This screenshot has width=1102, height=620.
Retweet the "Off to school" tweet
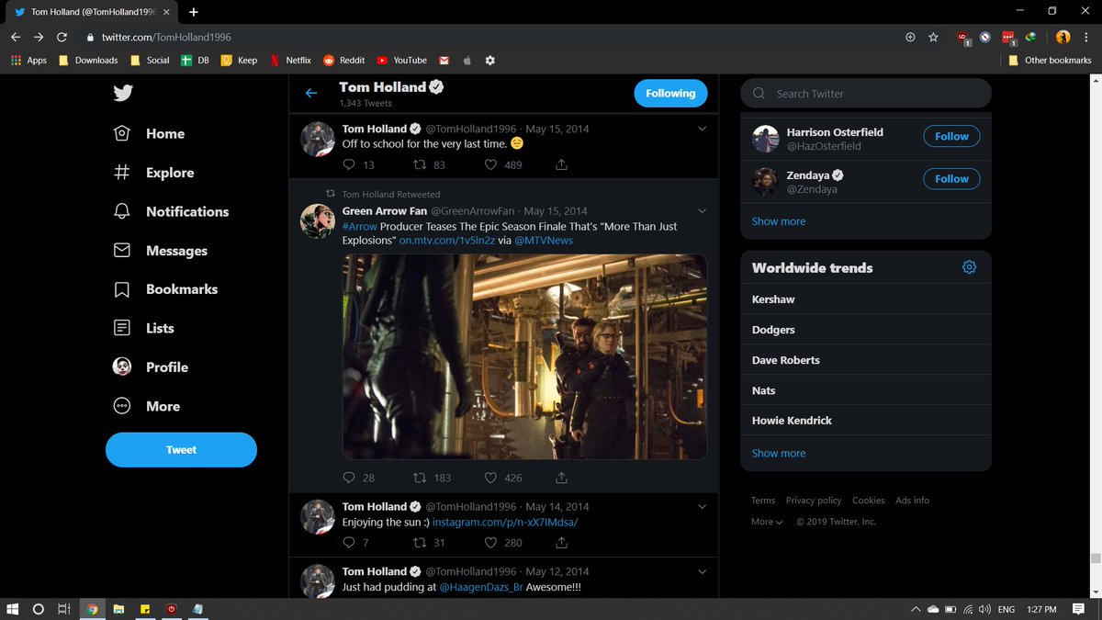(x=419, y=164)
